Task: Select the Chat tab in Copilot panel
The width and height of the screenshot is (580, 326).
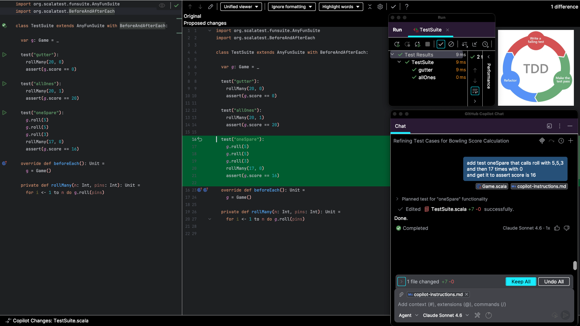Action: 400,126
